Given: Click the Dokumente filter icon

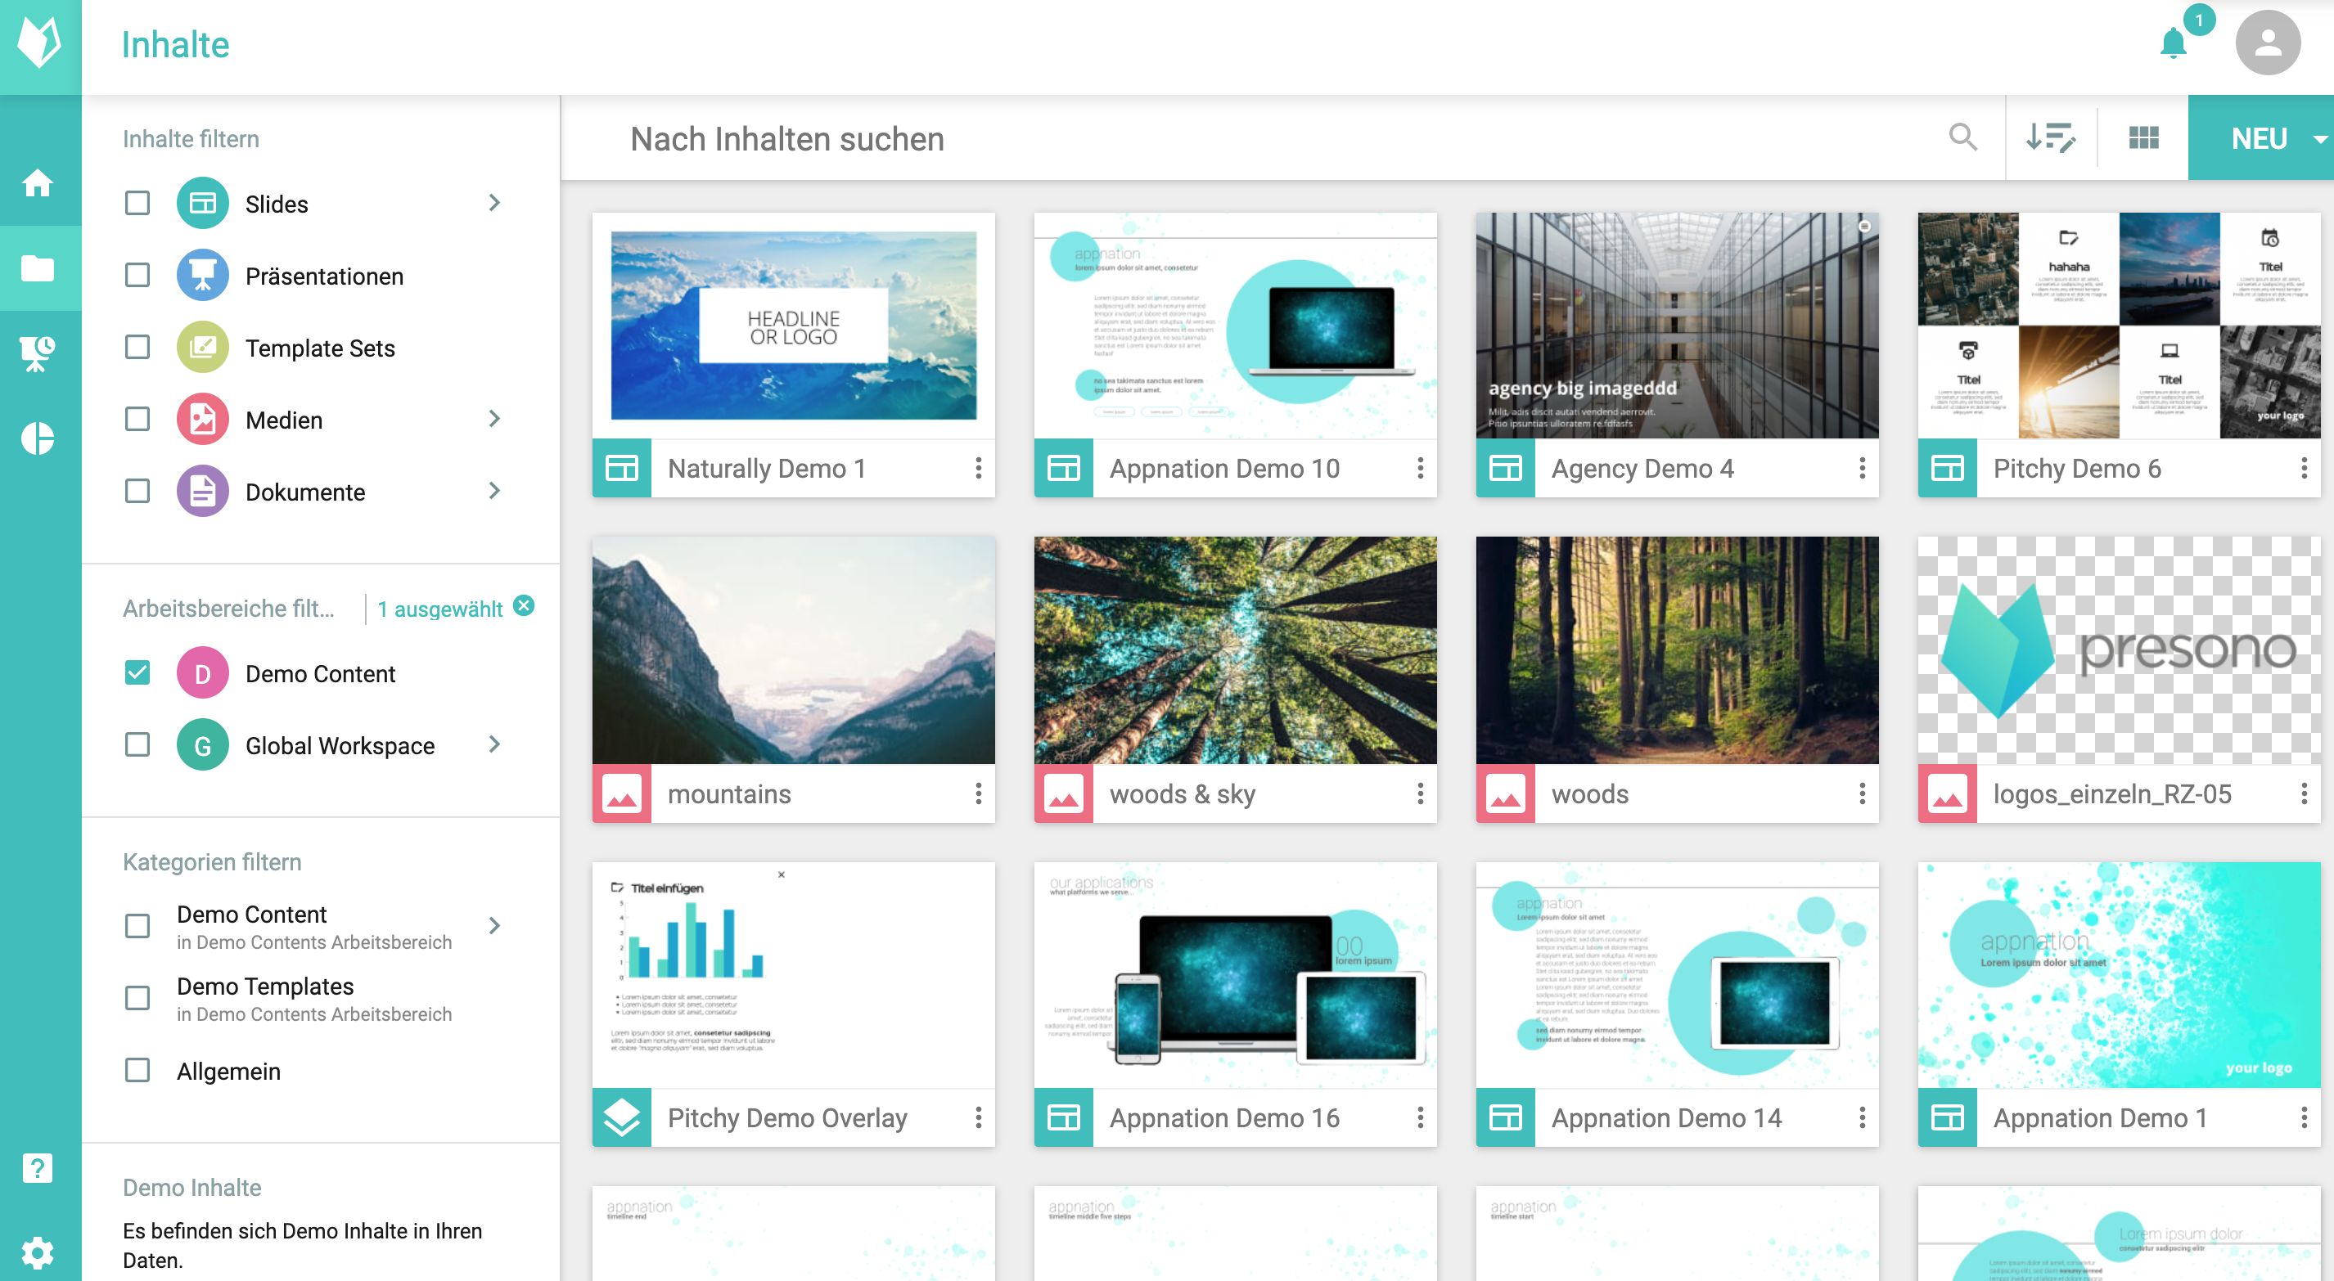Looking at the screenshot, I should [202, 492].
